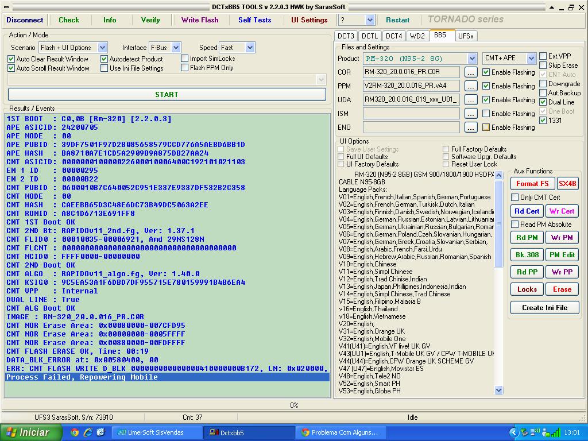The image size is (588, 441).
Task: Check Full Factory Defaults
Action: coord(446,149)
